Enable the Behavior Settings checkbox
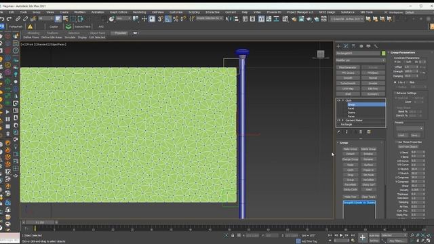This screenshot has height=244, width=434. pyautogui.click(x=395, y=94)
